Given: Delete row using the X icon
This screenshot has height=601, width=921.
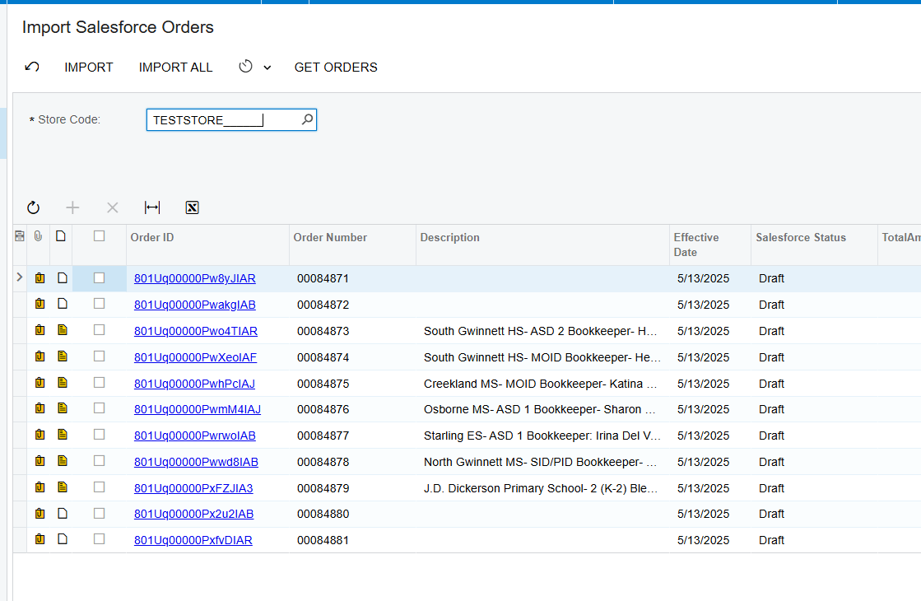Looking at the screenshot, I should coord(112,207).
